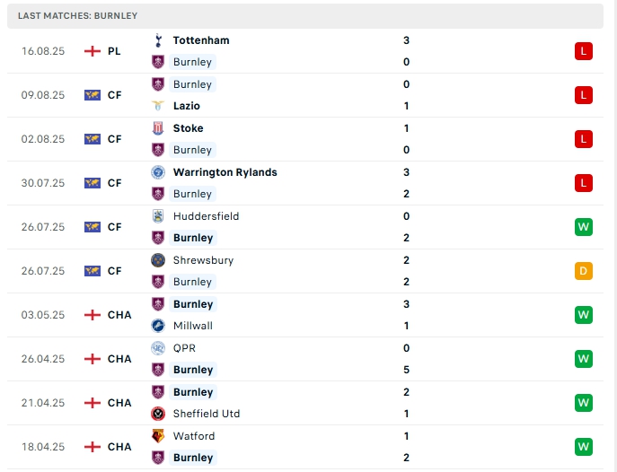Click the Lazio team logo

pos(158,106)
